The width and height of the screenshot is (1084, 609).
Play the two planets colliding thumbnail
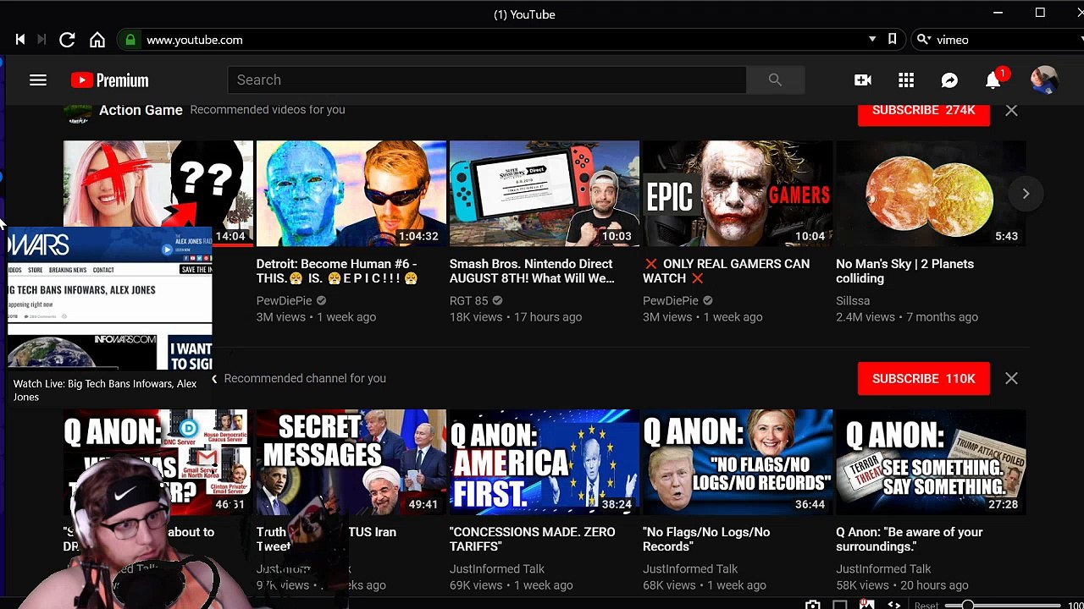tap(931, 194)
